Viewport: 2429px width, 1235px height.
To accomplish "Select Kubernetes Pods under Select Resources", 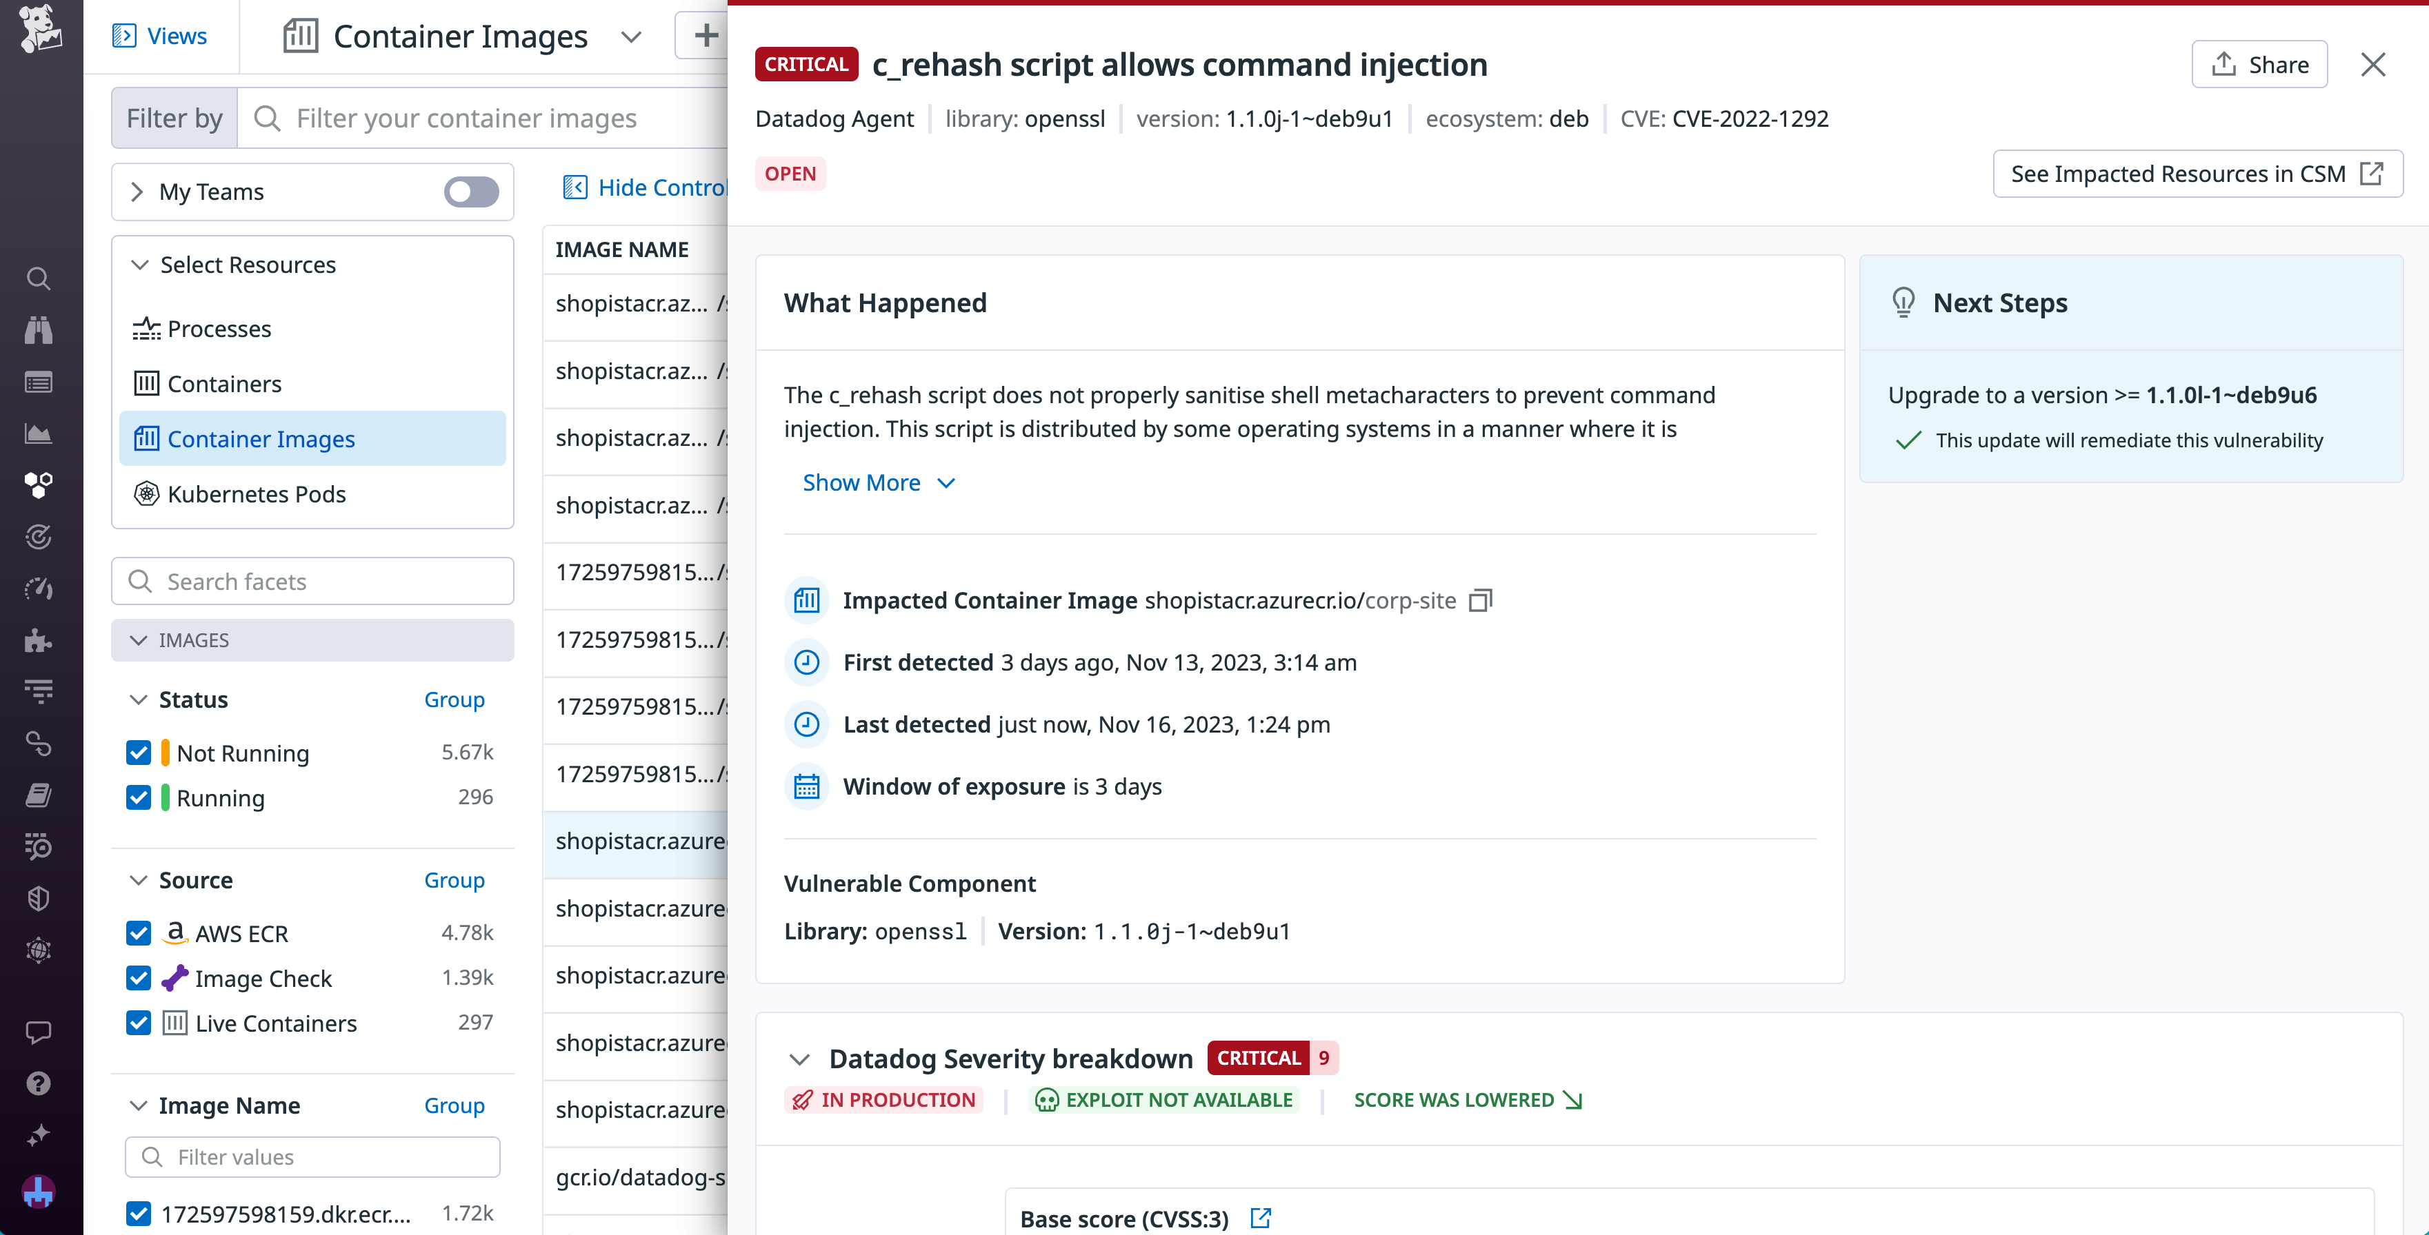I will pyautogui.click(x=257, y=493).
